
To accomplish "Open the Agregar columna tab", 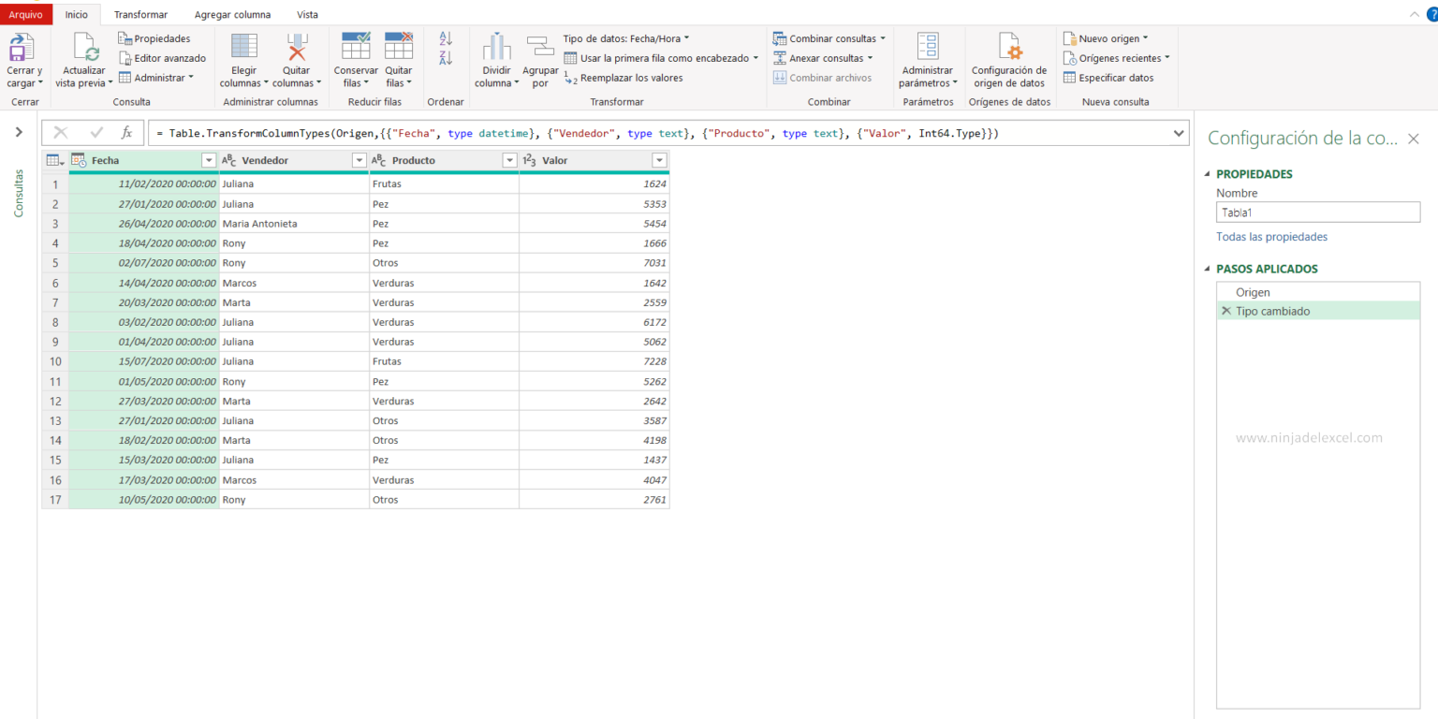I will point(232,14).
